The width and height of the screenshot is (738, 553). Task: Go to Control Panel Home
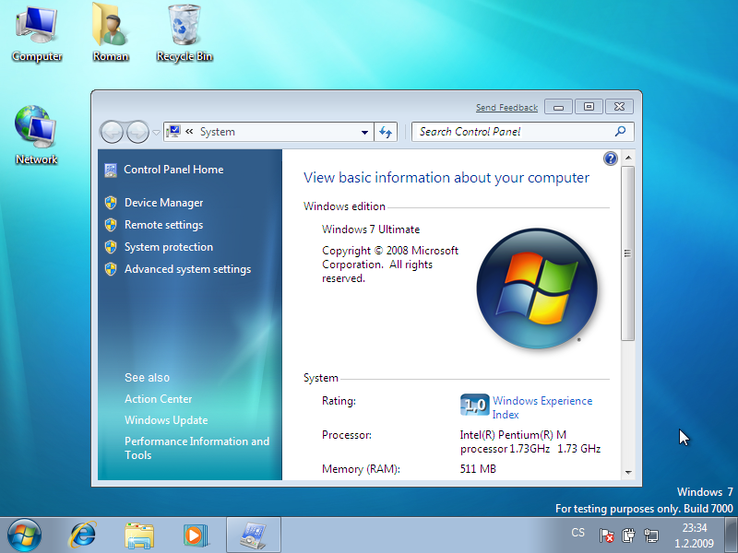point(173,170)
